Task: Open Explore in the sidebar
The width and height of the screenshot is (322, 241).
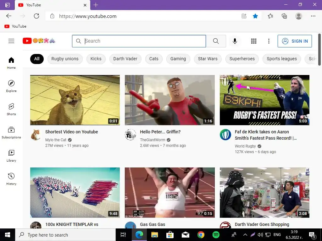Action: coord(11,86)
